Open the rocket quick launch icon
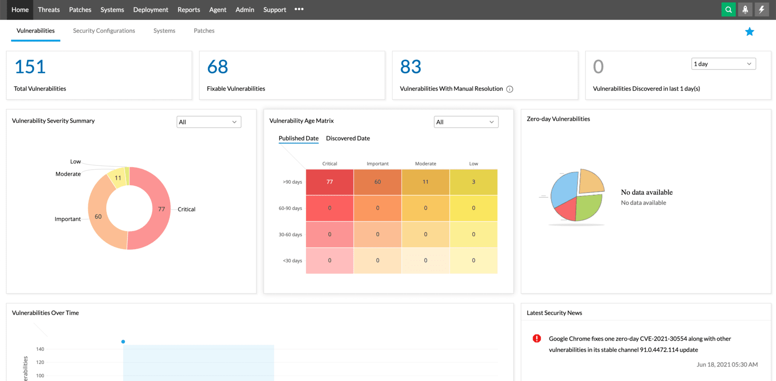 (x=745, y=10)
